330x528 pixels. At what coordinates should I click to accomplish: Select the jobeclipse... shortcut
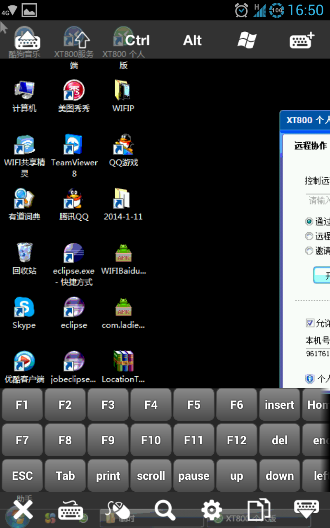pos(73,368)
